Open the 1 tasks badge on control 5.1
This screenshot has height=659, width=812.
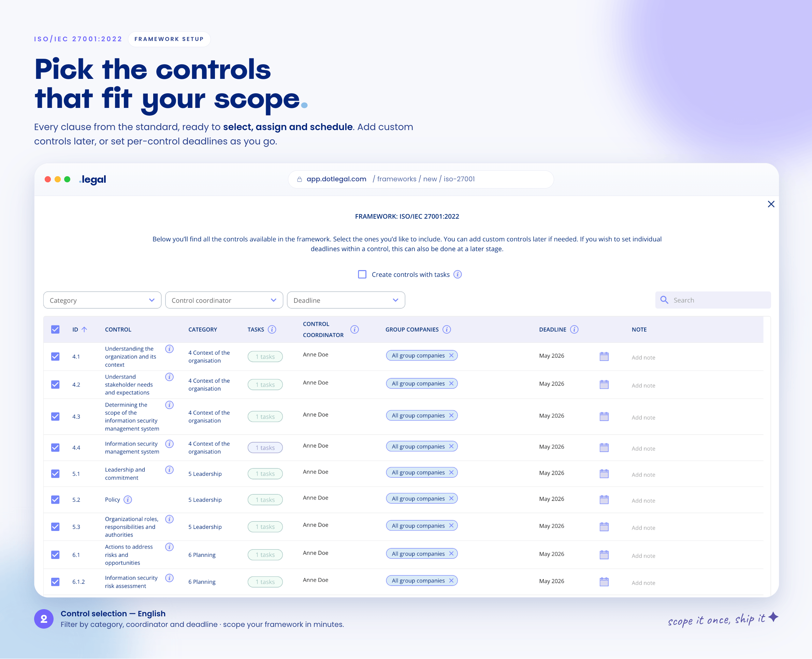coord(265,473)
